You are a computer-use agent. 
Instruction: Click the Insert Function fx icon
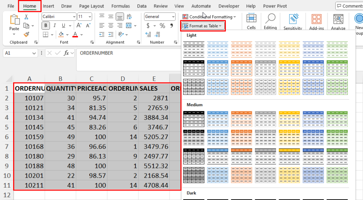[x=66, y=53]
